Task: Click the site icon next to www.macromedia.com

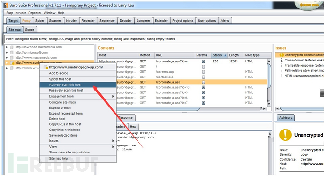Action: click(x=12, y=58)
